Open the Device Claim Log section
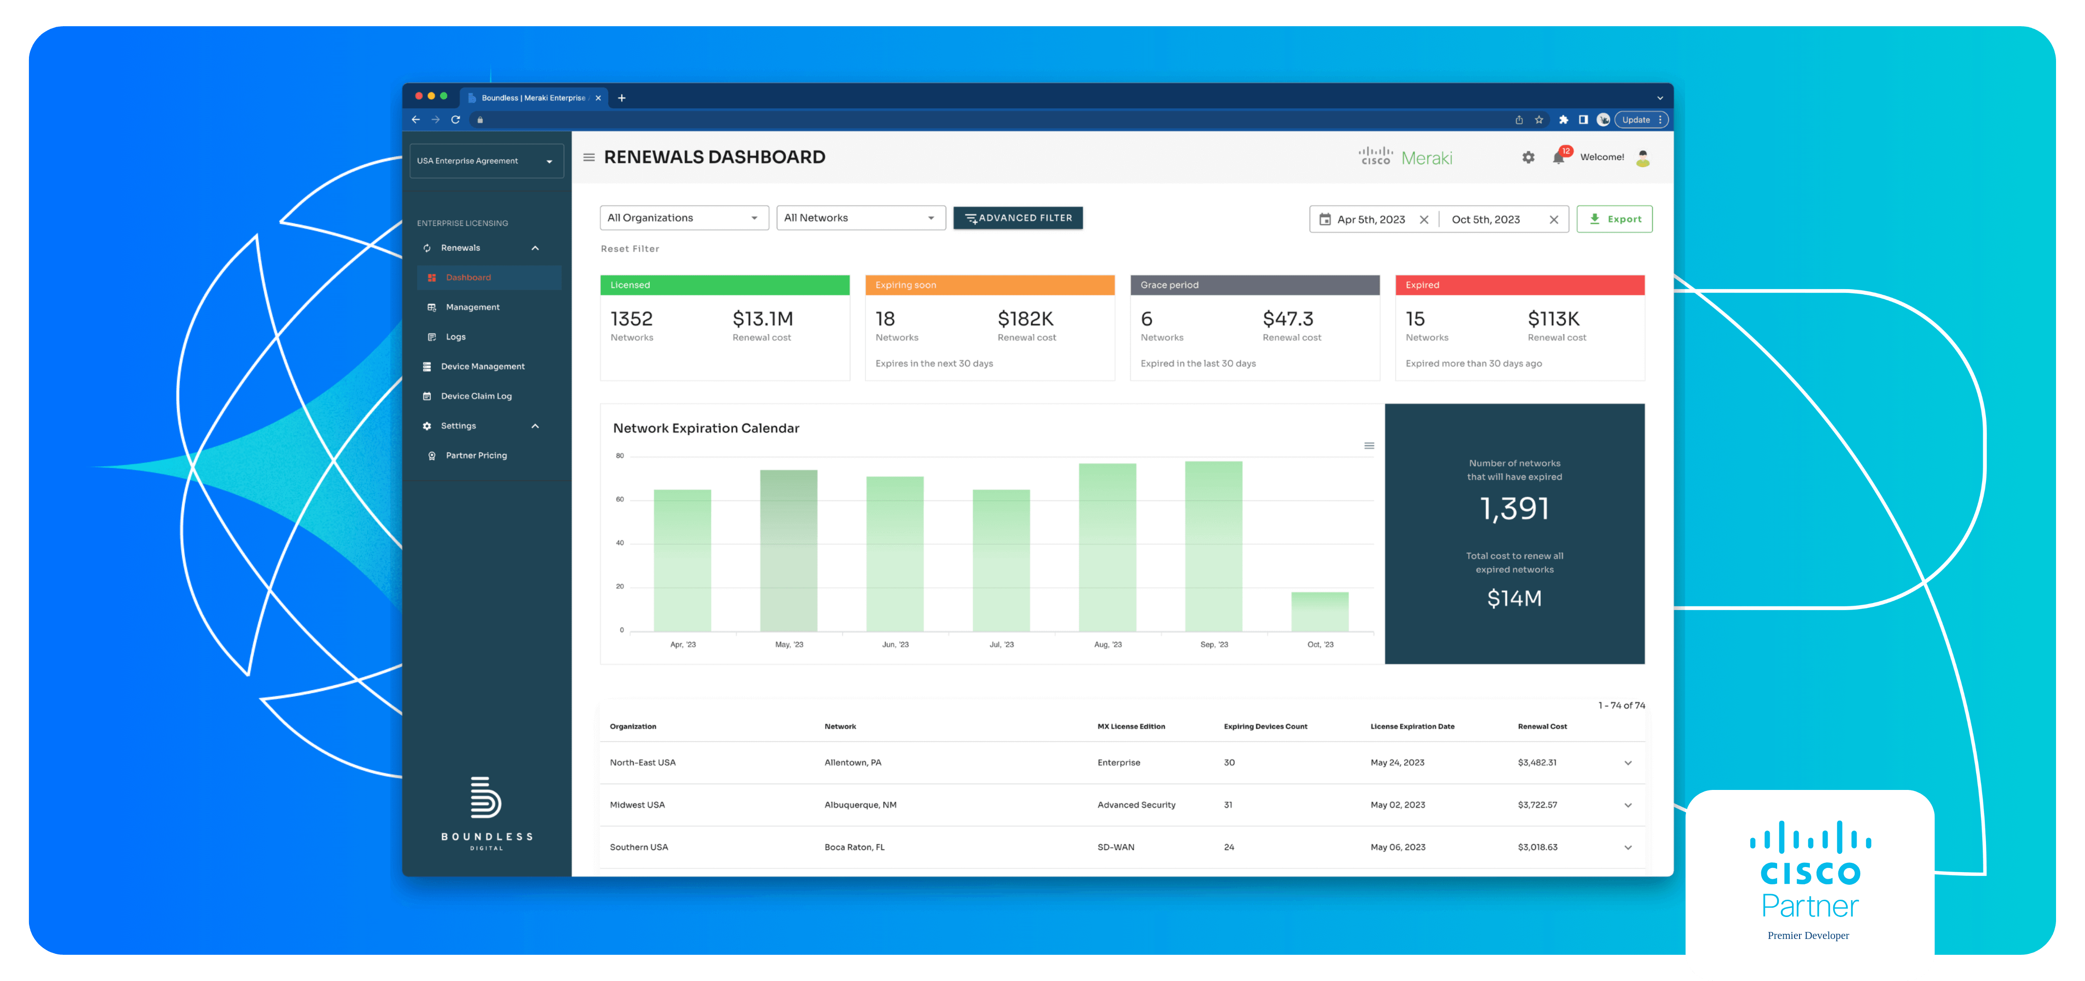Viewport: 2085px width, 981px height. pyautogui.click(x=477, y=396)
